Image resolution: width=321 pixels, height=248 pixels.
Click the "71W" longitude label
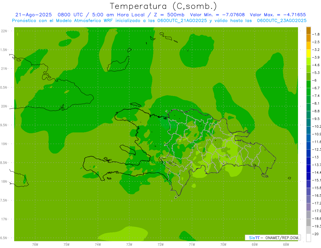192,245
